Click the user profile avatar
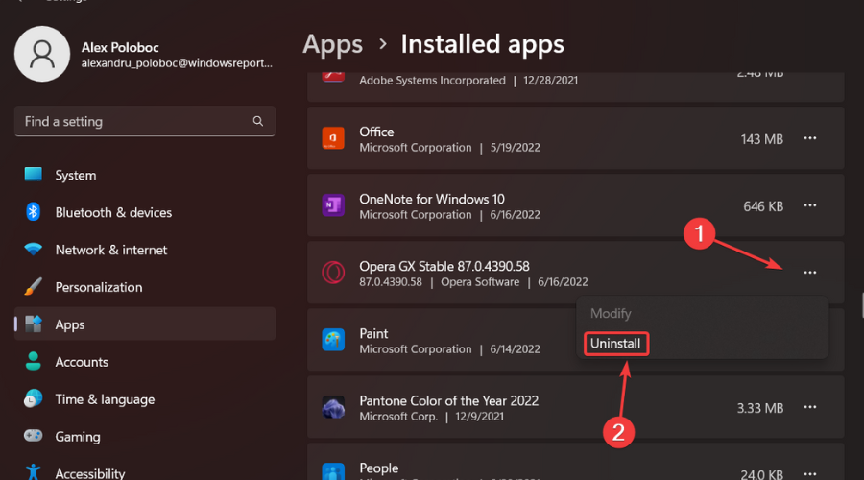This screenshot has width=864, height=480. 42,54
